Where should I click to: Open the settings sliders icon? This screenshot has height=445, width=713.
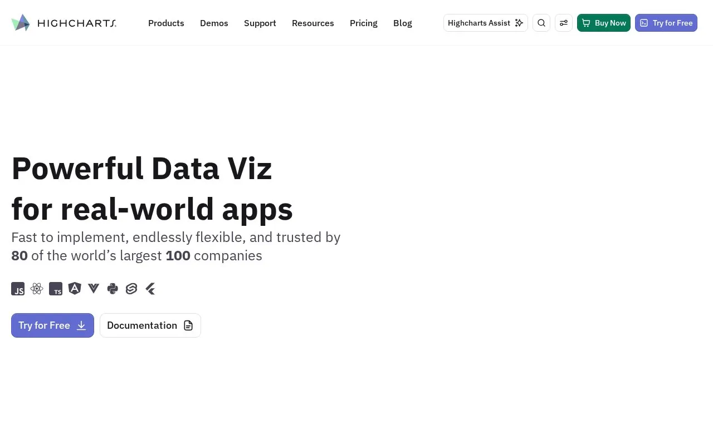[x=564, y=23]
